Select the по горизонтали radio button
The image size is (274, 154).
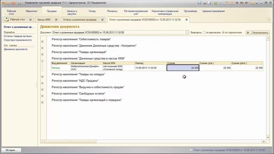click(x=223, y=33)
